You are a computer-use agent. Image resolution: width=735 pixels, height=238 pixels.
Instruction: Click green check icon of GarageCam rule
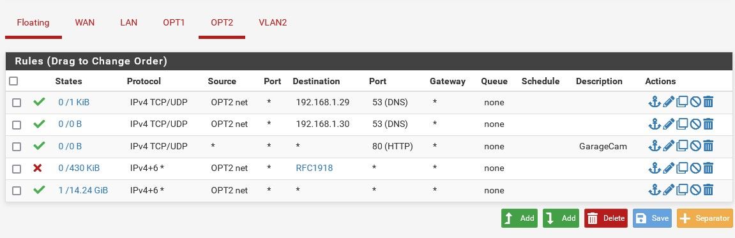click(x=40, y=145)
